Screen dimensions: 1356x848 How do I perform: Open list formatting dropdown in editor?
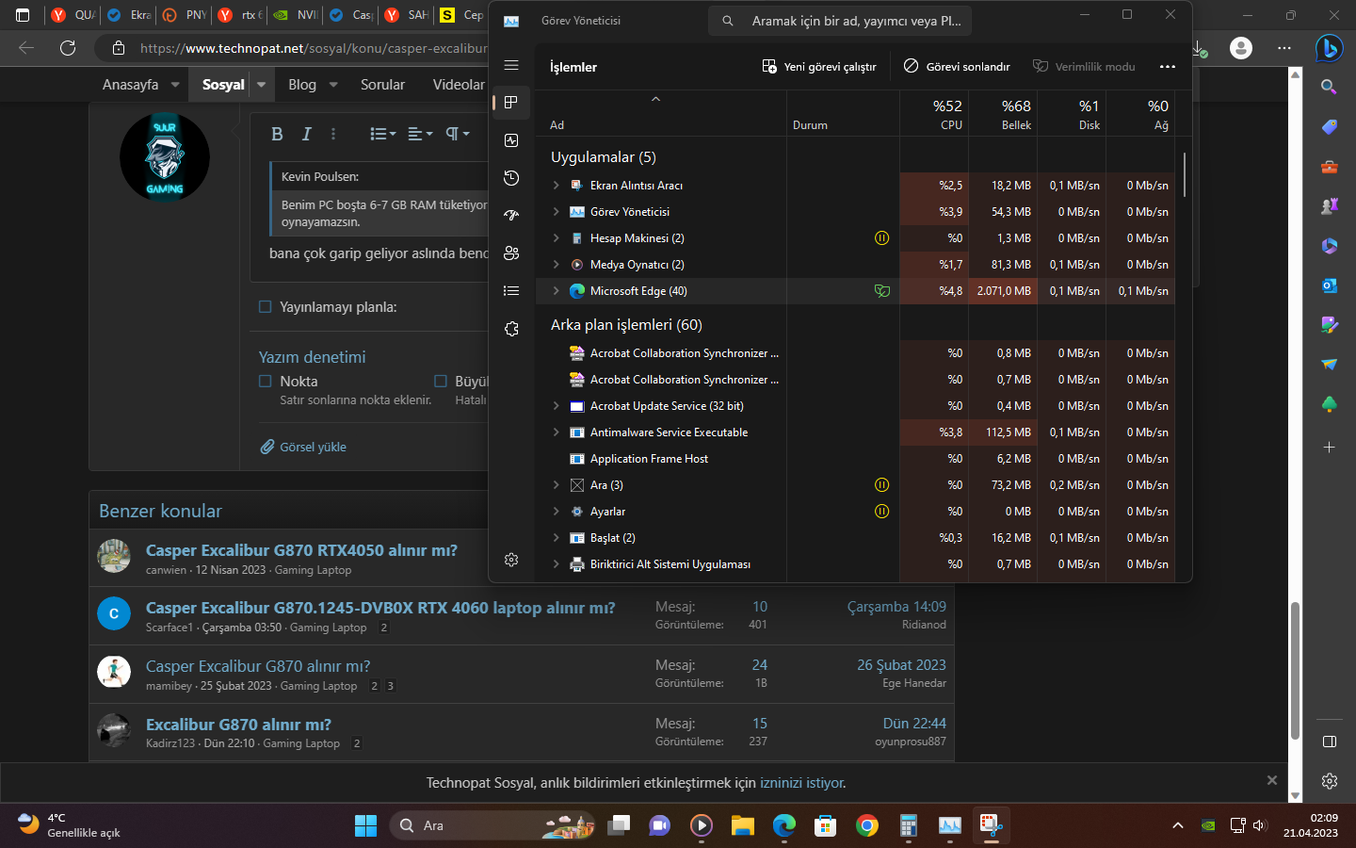pos(382,134)
